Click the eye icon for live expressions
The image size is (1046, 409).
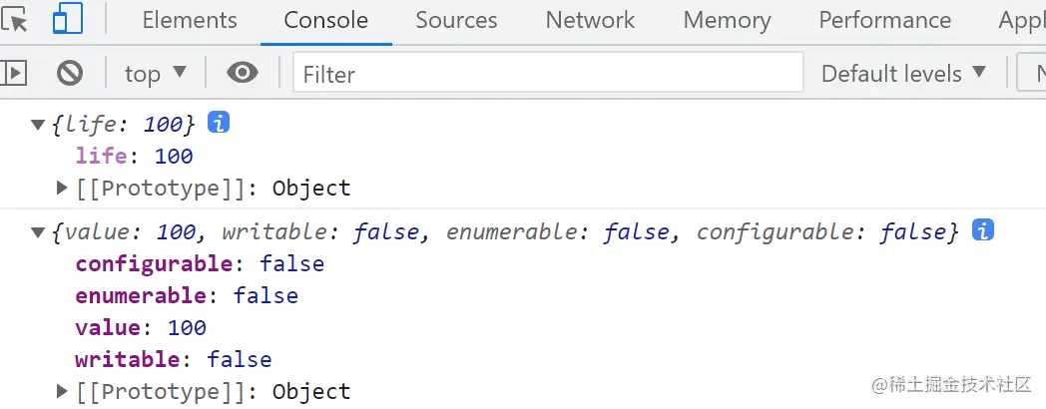tap(242, 73)
